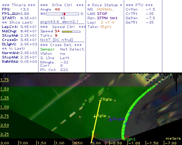Image resolution: width=182 pixels, height=145 pixels.
Task: Select the Timers panel header
Action: 19,5
